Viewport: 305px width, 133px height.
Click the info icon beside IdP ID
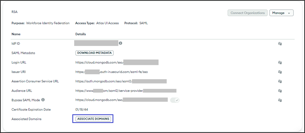tap(120, 43)
